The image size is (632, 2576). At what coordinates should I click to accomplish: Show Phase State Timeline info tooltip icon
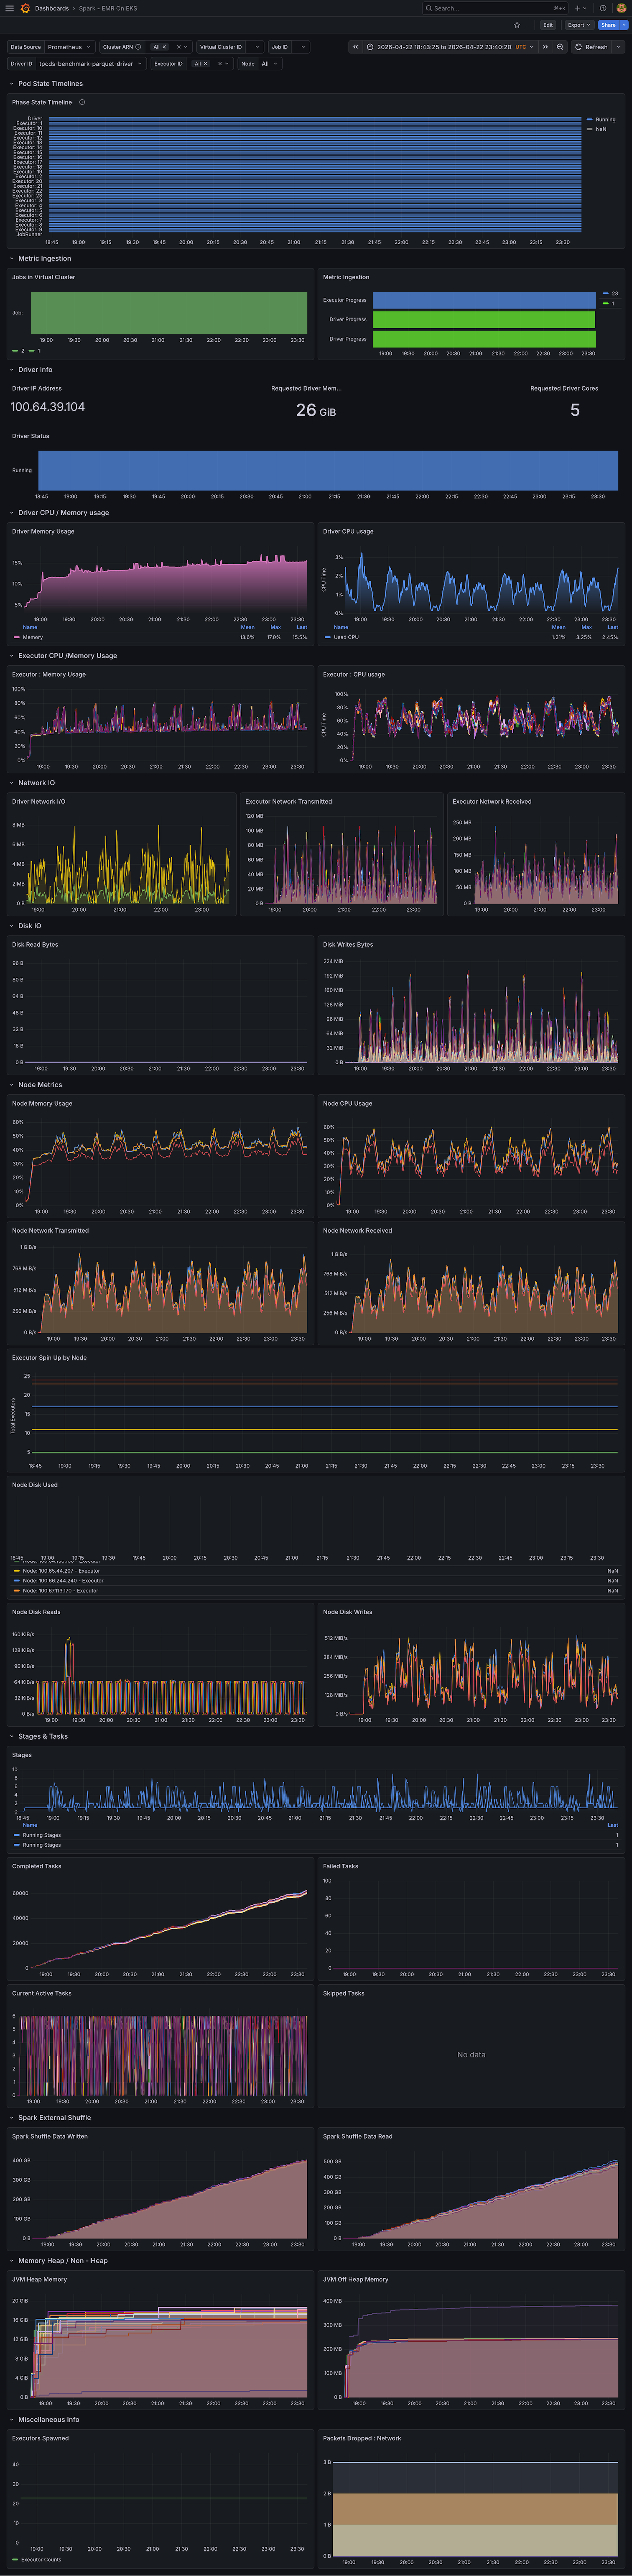point(82,102)
